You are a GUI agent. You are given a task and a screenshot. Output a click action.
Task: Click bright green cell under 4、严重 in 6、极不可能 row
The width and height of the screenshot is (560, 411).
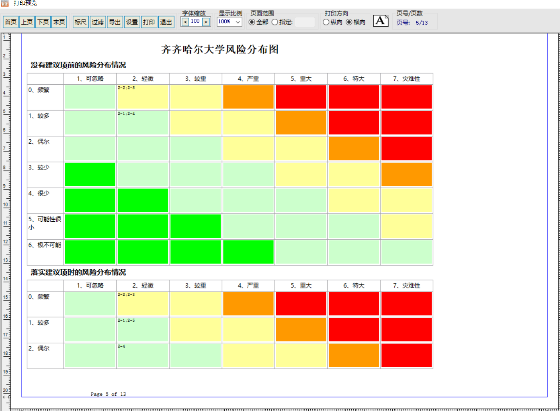[248, 252]
